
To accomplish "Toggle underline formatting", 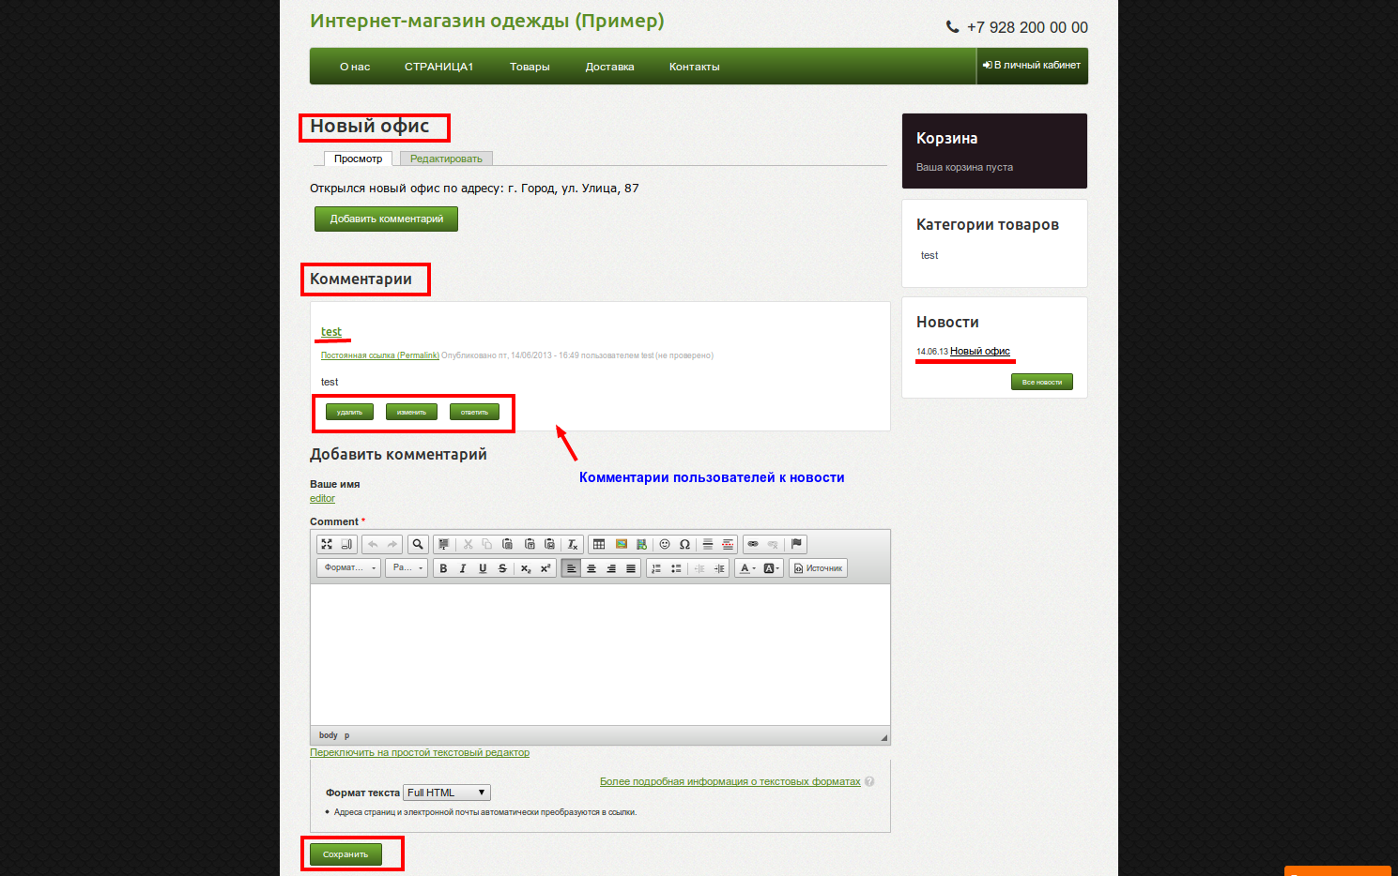I will [483, 568].
